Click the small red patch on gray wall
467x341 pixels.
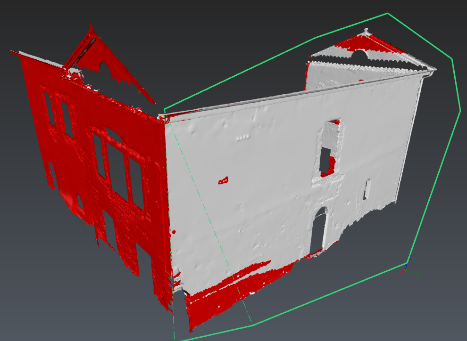coord(224,180)
